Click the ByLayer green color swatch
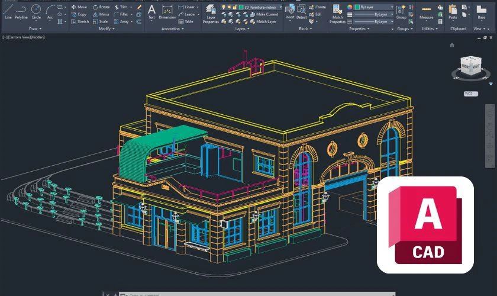 (x=357, y=7)
